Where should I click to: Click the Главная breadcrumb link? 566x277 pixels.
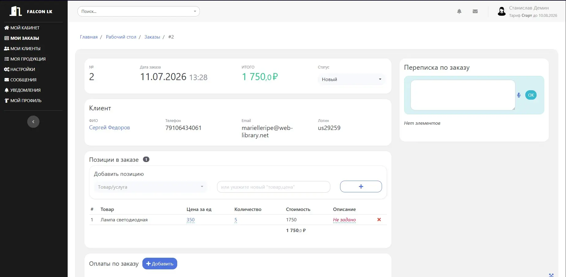point(89,37)
